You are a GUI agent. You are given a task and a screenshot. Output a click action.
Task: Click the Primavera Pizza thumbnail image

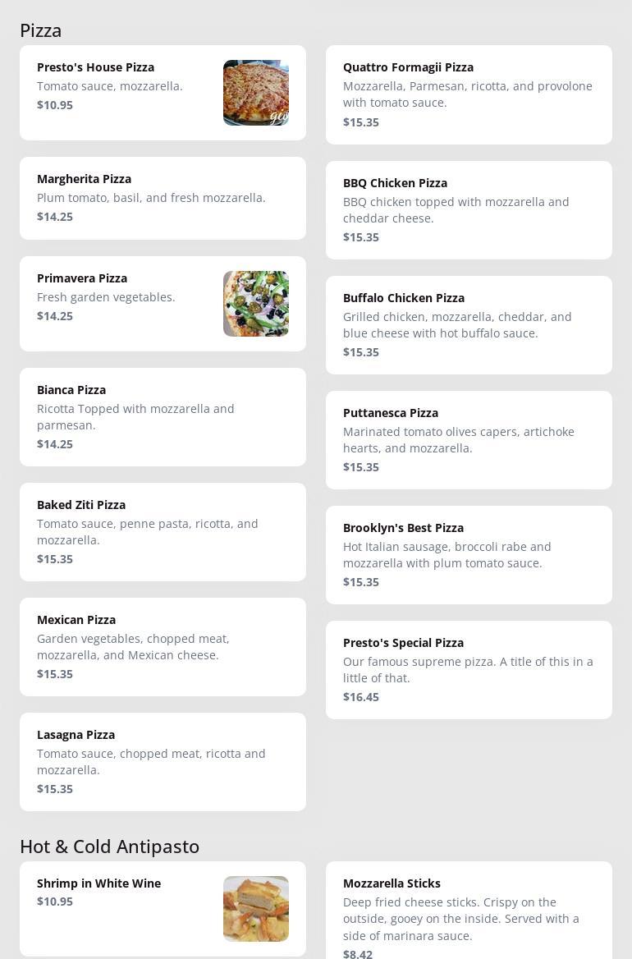click(255, 304)
